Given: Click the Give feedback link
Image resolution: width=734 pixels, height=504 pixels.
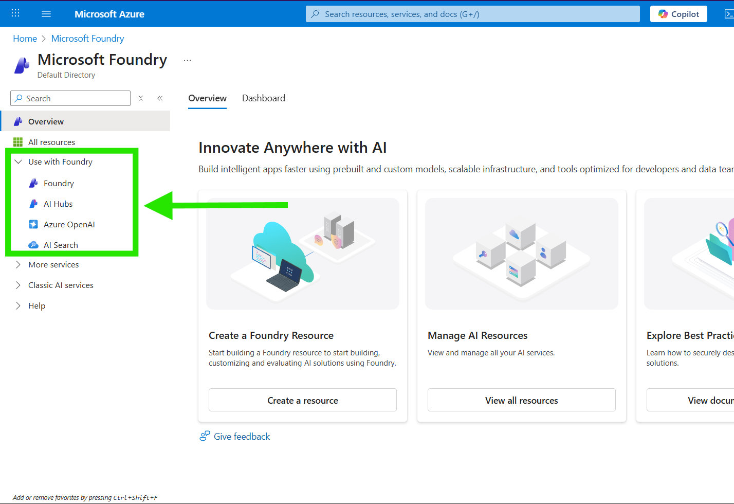Looking at the screenshot, I should click(242, 437).
